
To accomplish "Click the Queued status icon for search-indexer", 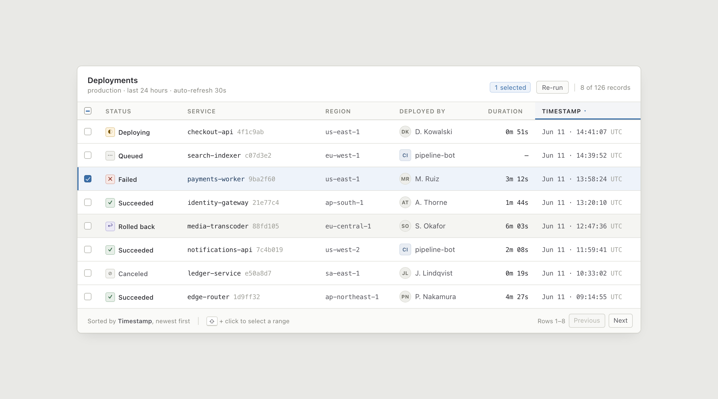I will pyautogui.click(x=110, y=155).
